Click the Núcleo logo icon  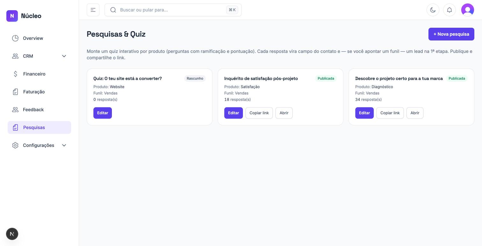click(x=12, y=16)
